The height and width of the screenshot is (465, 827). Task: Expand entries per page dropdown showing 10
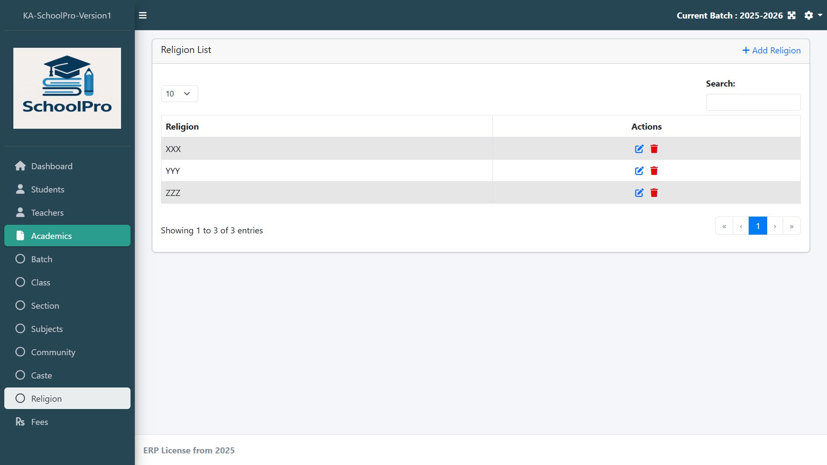coord(179,94)
